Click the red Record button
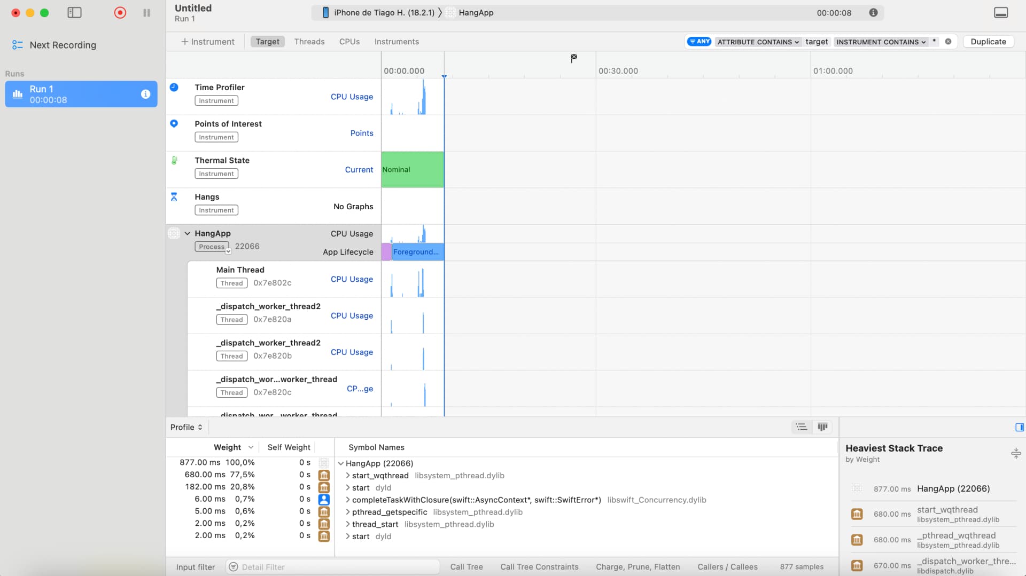The width and height of the screenshot is (1026, 576). (120, 13)
